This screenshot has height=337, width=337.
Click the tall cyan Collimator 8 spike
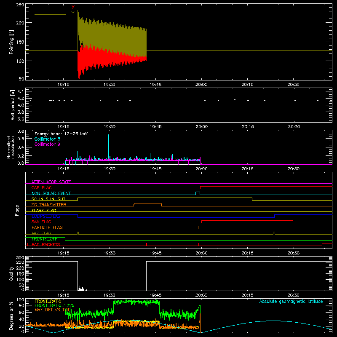pyautogui.click(x=109, y=147)
